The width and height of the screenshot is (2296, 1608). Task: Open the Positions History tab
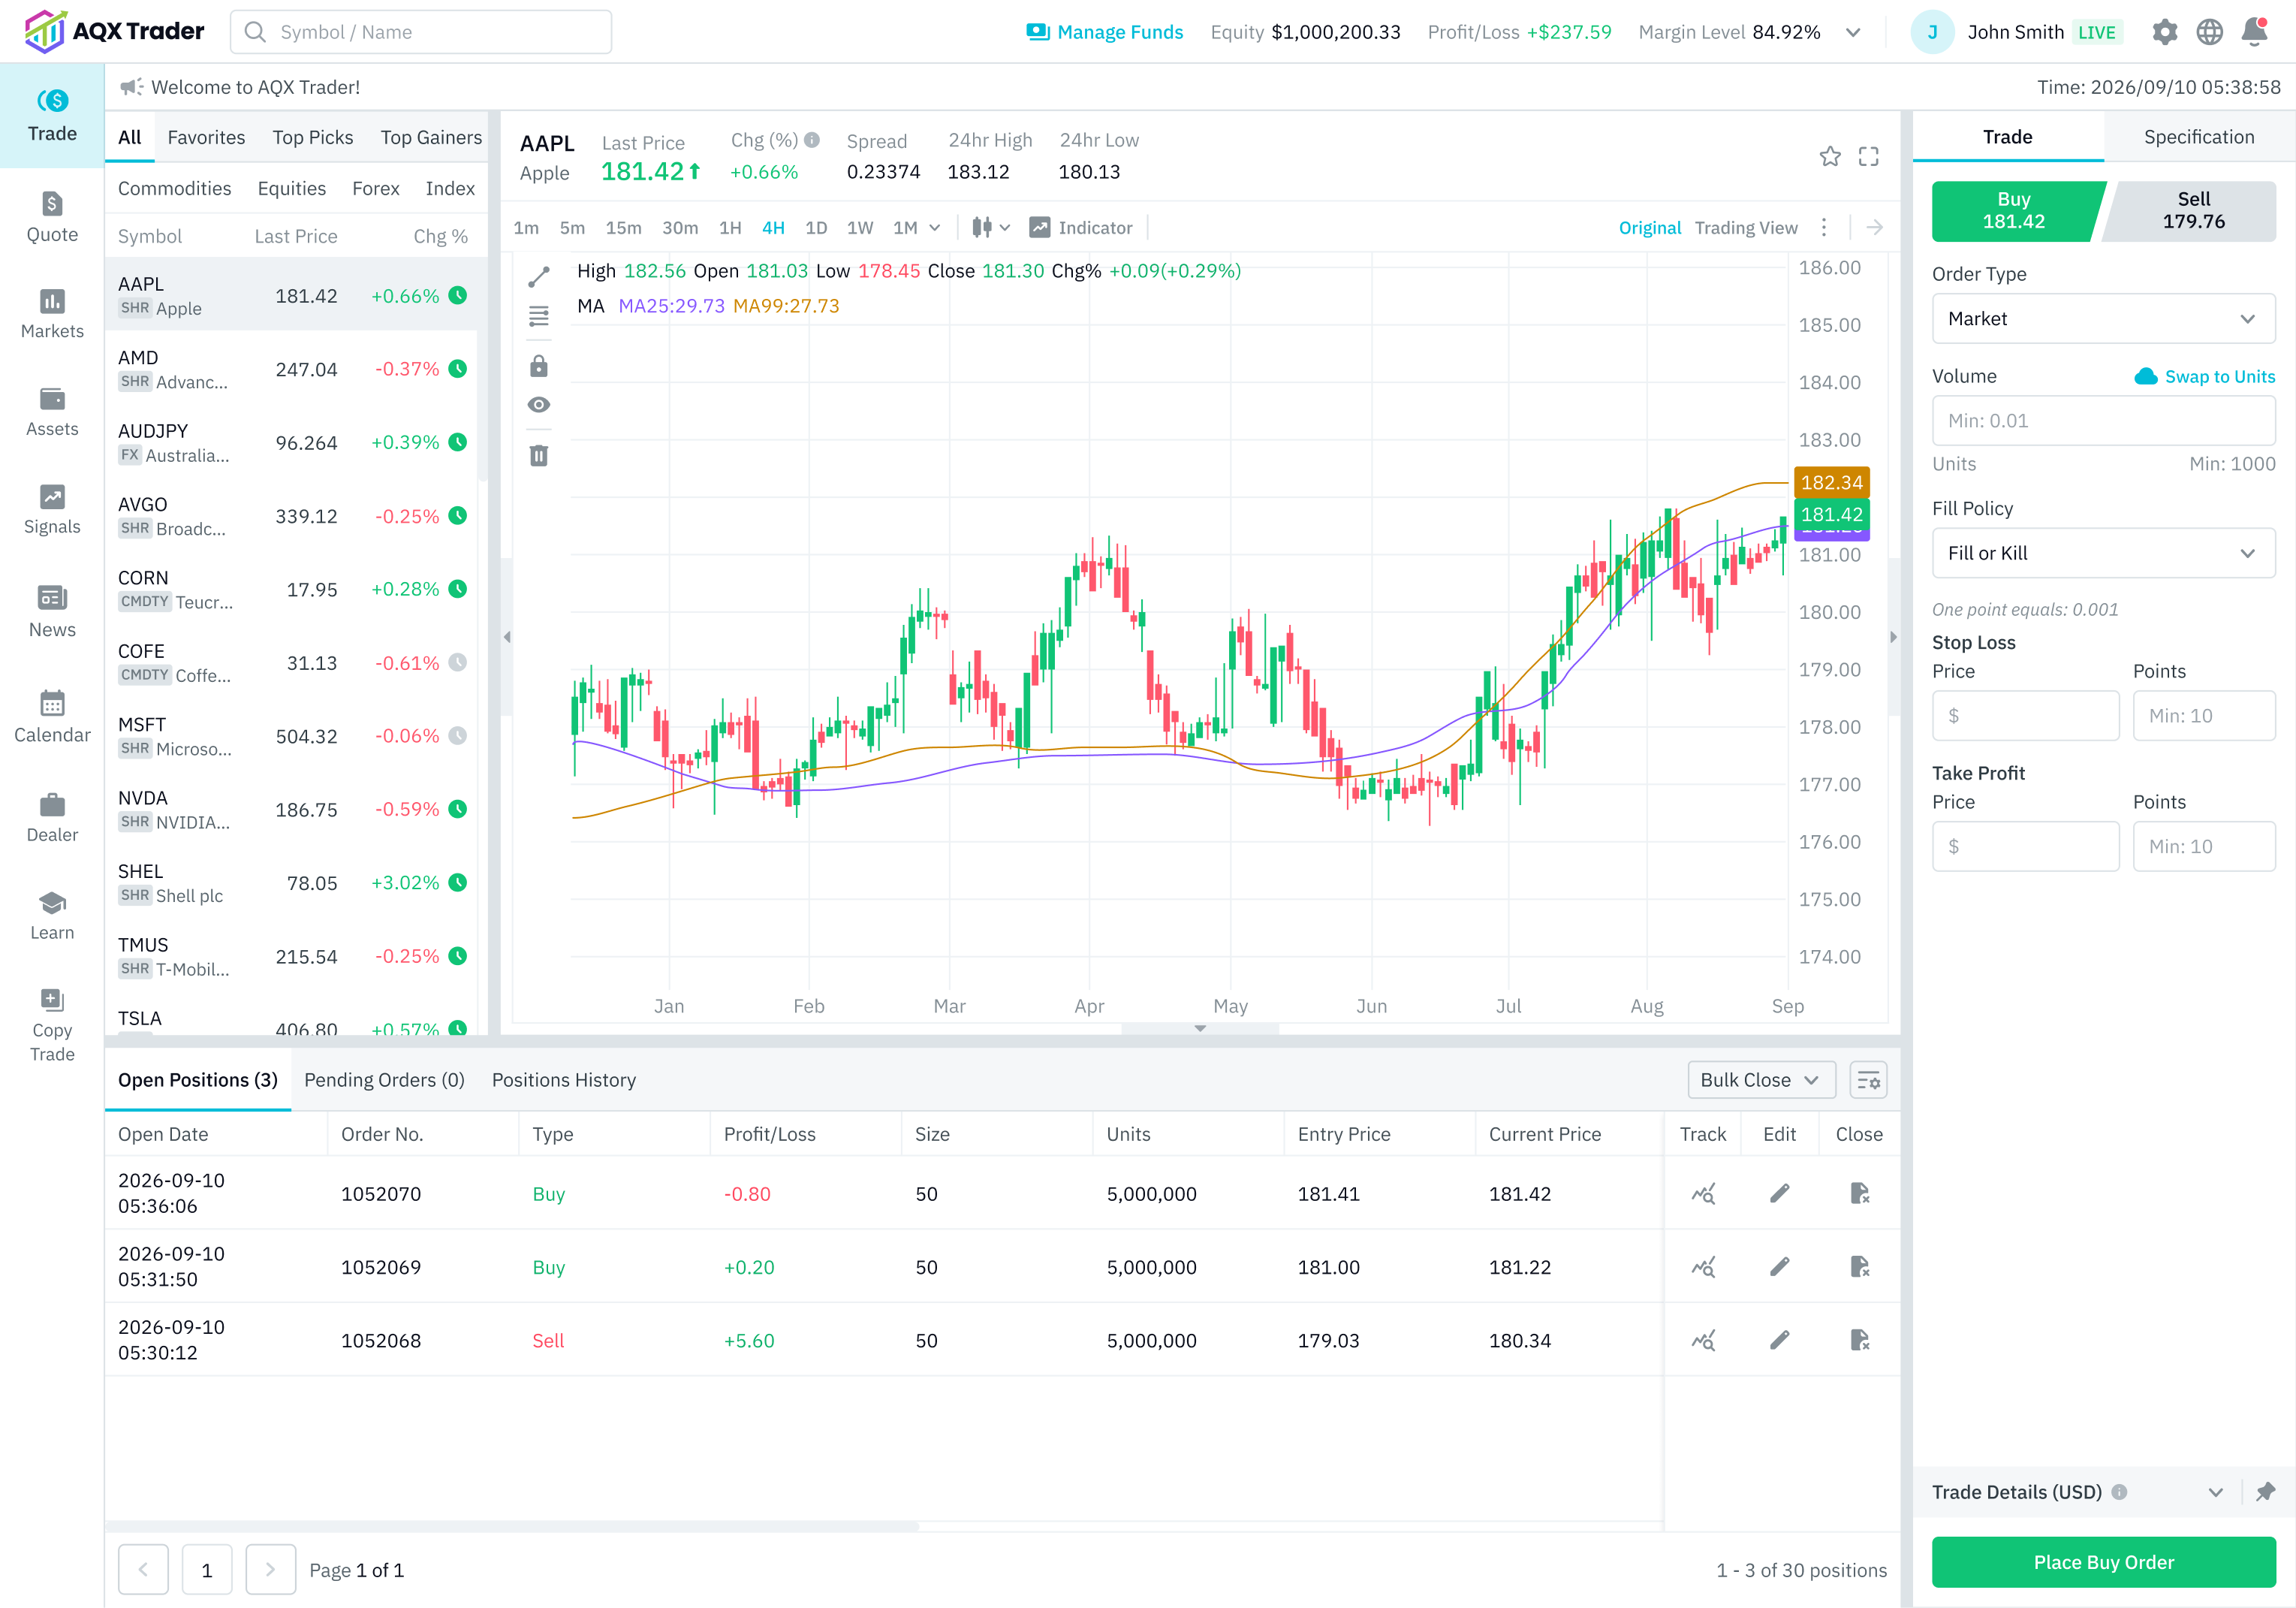563,1080
